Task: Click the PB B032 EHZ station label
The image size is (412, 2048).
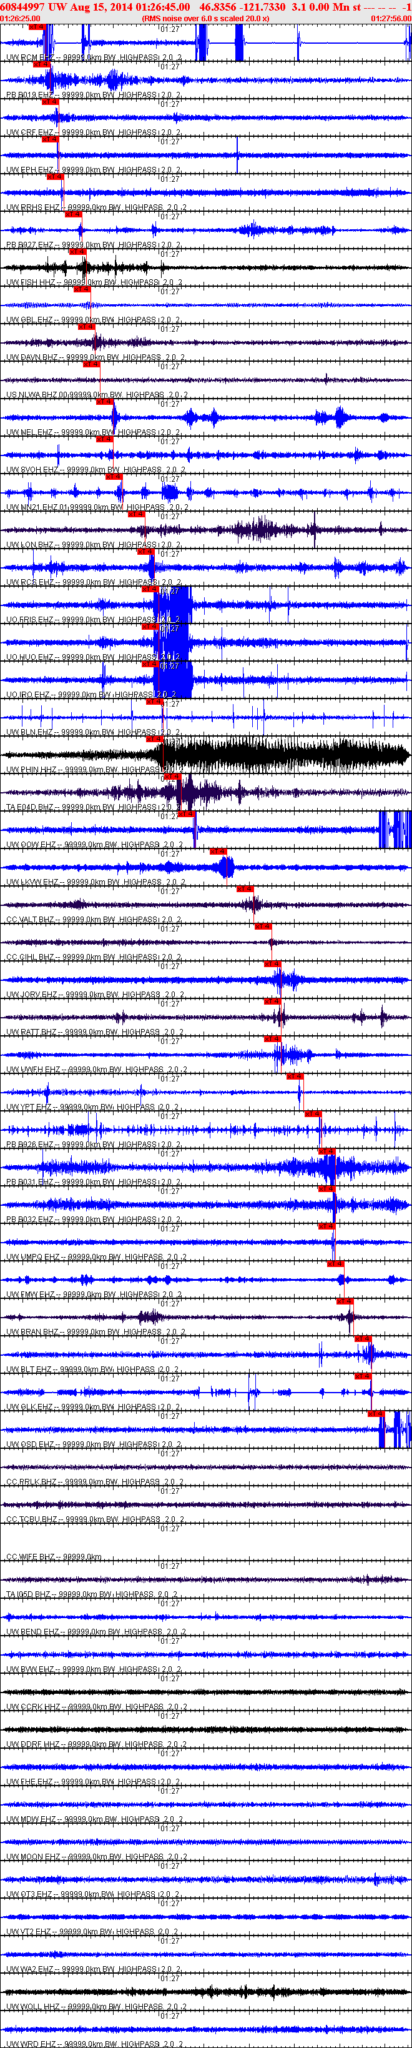Action: tap(94, 1220)
